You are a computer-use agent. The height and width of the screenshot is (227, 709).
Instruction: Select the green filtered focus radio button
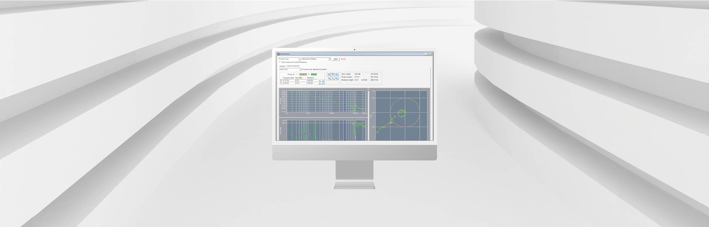[309, 74]
